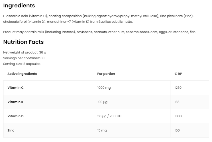Click the 150 RI value for Zinc
Screen dimensions: 212x142
(x=177, y=130)
